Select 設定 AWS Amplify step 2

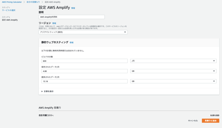click(x=10, y=20)
